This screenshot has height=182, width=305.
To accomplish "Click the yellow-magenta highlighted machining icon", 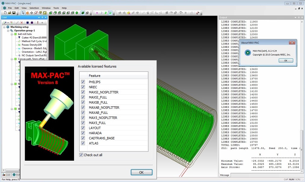I will click(x=129, y=13).
